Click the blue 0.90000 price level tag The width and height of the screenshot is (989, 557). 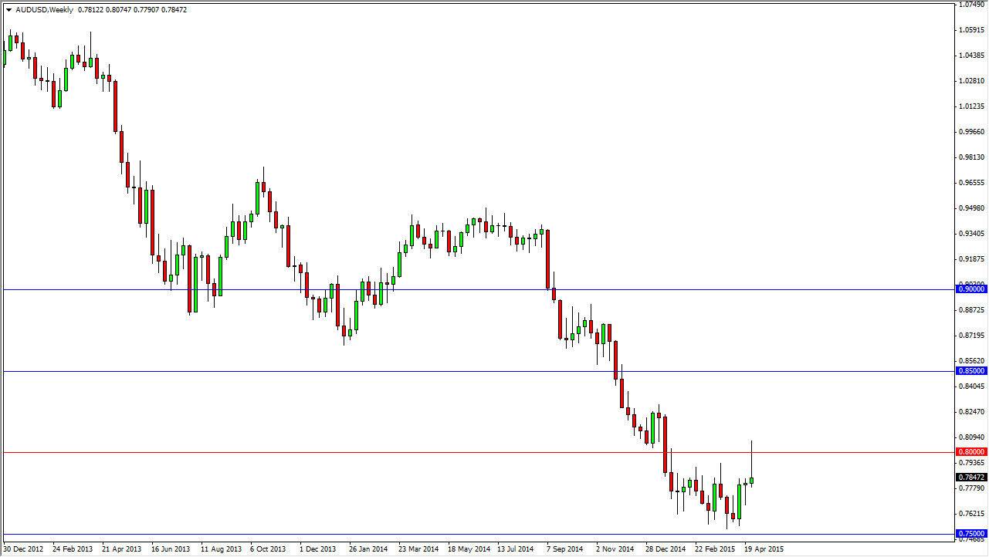click(x=971, y=289)
